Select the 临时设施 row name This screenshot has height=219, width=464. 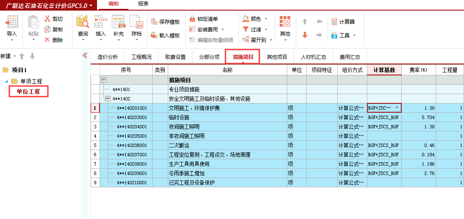[x=179, y=117]
